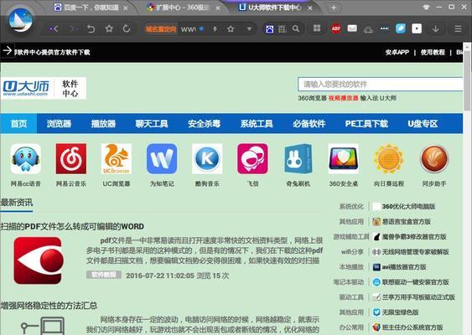Open the 飞信 app icon
This screenshot has height=335, width=472.
252,159
